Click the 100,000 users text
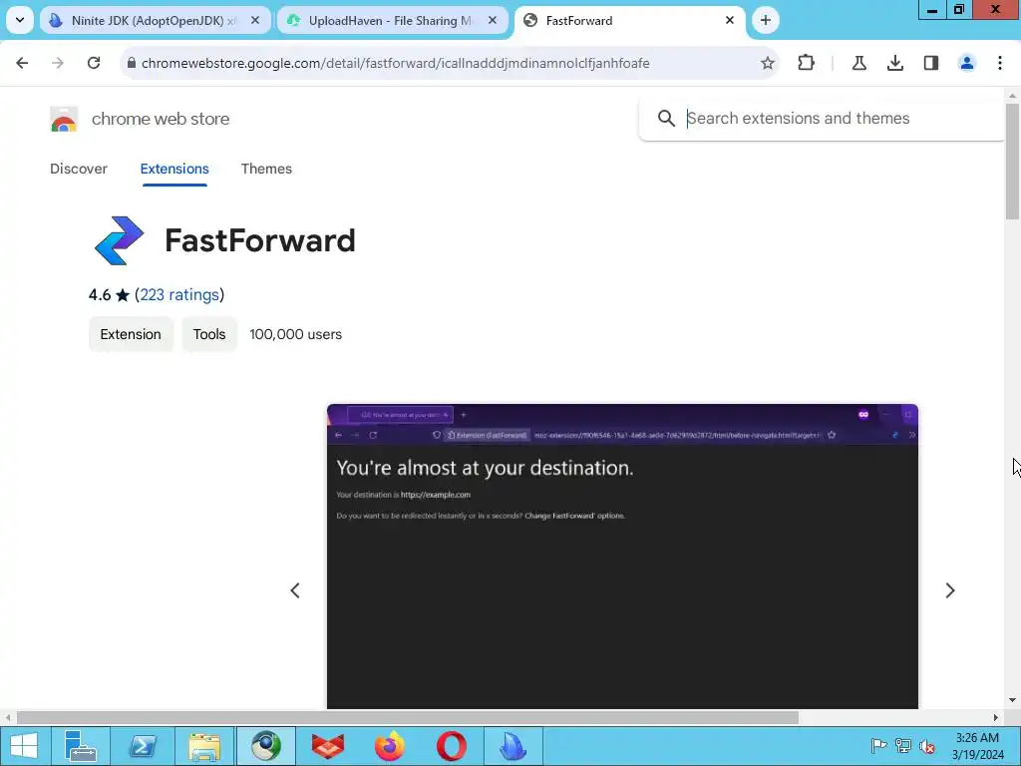Screen dimensions: 1021x766 295,334
